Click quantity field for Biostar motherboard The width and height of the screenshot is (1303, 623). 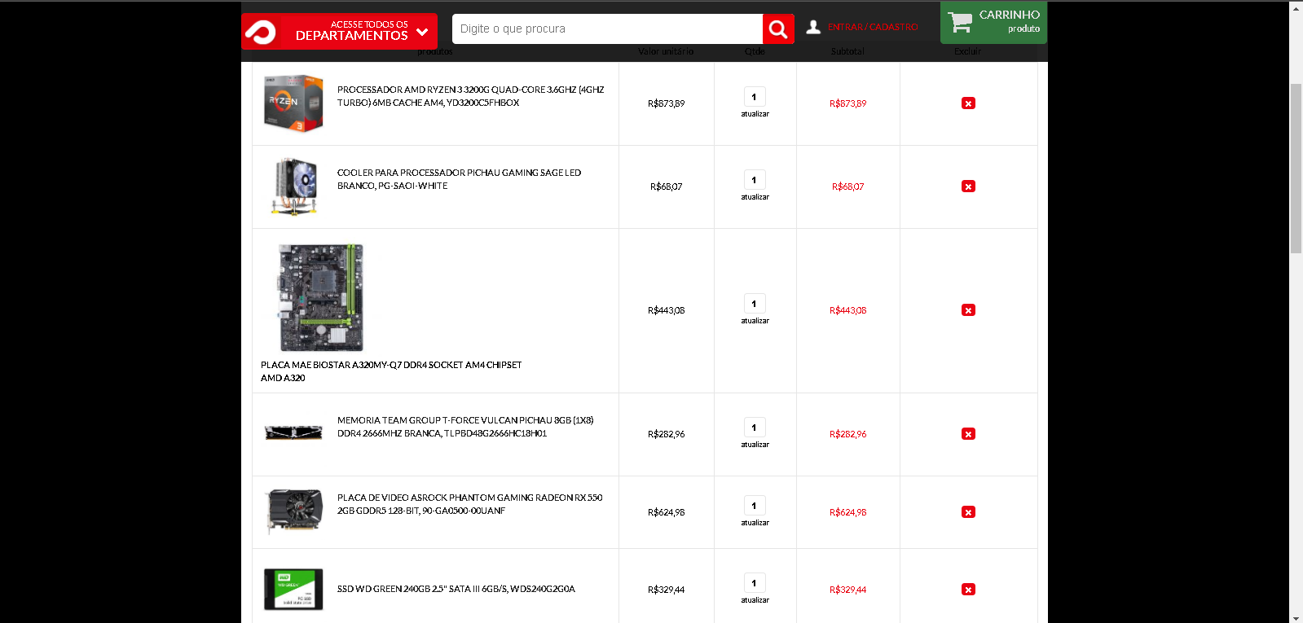[x=755, y=304]
